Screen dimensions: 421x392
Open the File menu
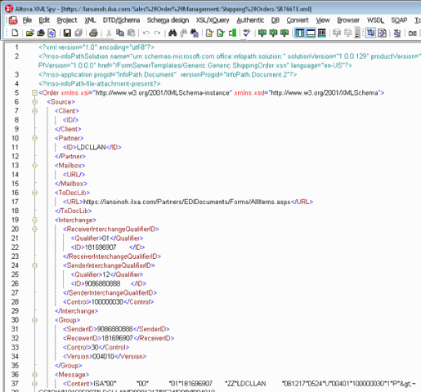[x=27, y=20]
